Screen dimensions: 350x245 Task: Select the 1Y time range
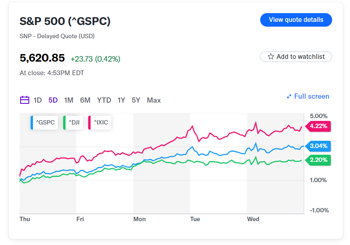(121, 100)
